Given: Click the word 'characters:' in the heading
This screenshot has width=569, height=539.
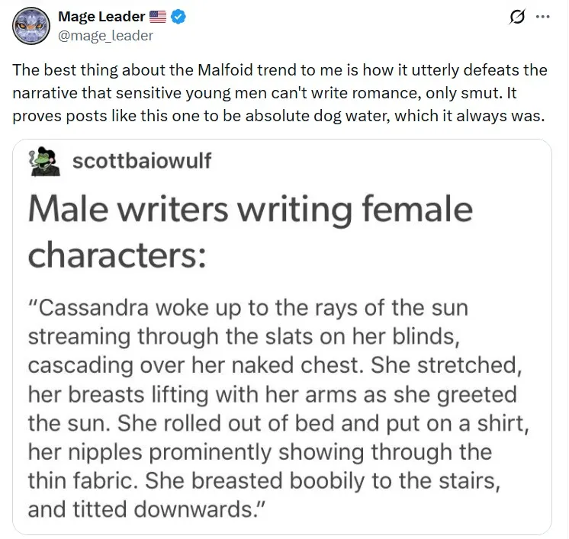Looking at the screenshot, I should (117, 255).
